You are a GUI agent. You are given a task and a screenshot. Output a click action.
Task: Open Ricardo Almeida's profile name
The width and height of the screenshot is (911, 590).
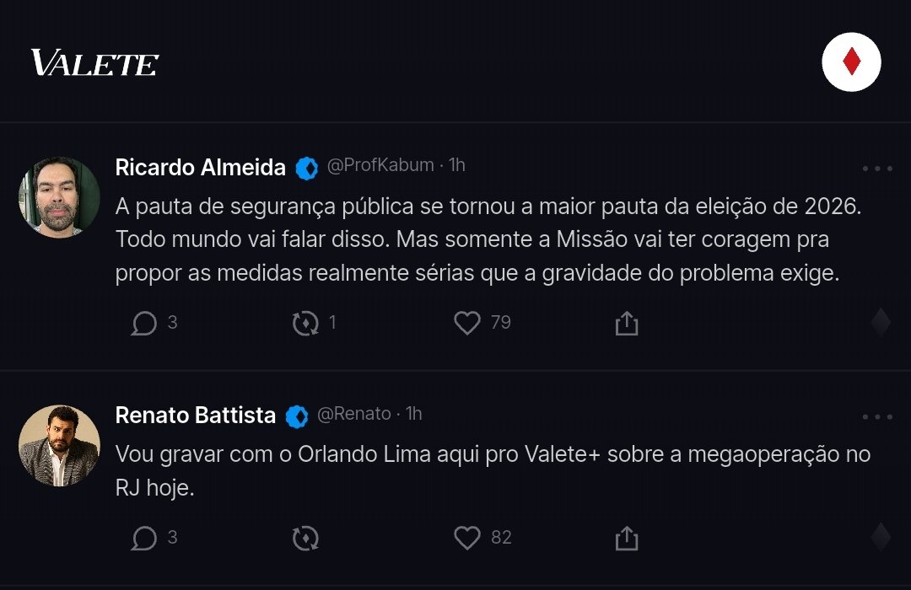[200, 168]
